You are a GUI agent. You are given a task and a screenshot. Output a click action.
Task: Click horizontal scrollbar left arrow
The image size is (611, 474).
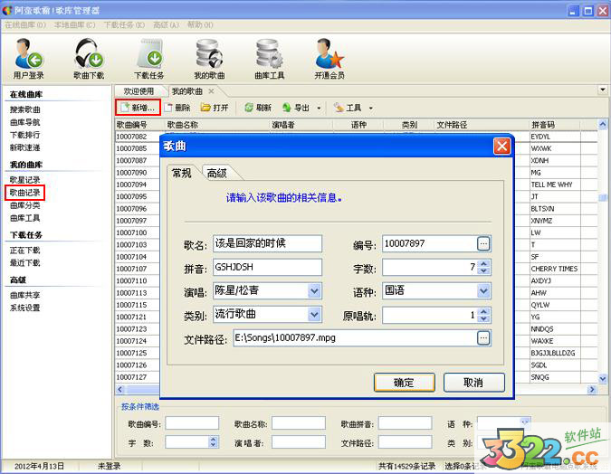click(x=120, y=389)
